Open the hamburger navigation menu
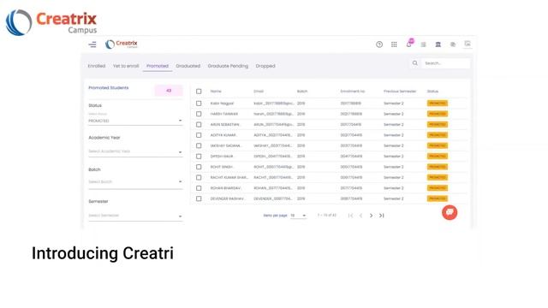The height and width of the screenshot is (308, 548). point(92,44)
